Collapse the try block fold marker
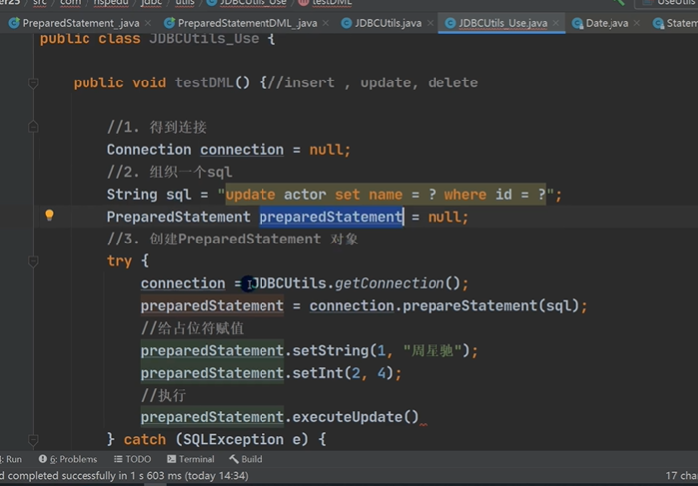This screenshot has height=486, width=698. (x=33, y=261)
